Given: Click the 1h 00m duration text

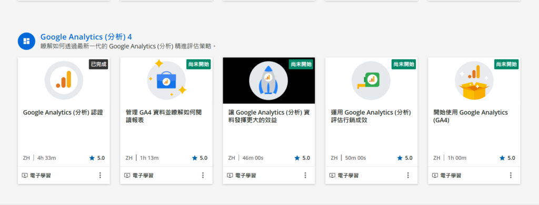Looking at the screenshot, I should [457, 158].
